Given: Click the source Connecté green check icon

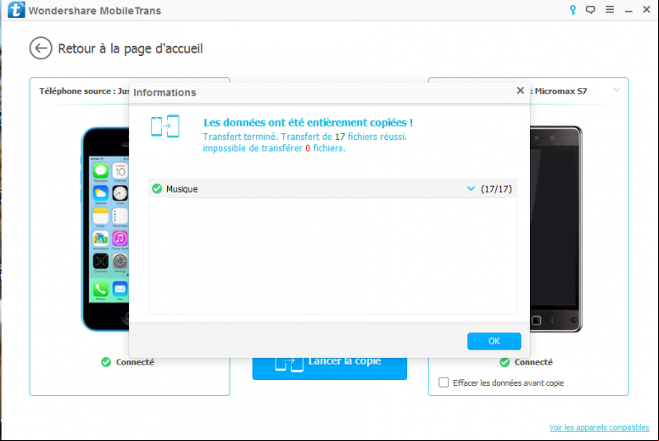Looking at the screenshot, I should [x=106, y=362].
